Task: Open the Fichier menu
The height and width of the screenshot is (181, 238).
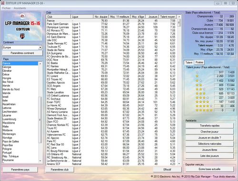Action: point(7,8)
